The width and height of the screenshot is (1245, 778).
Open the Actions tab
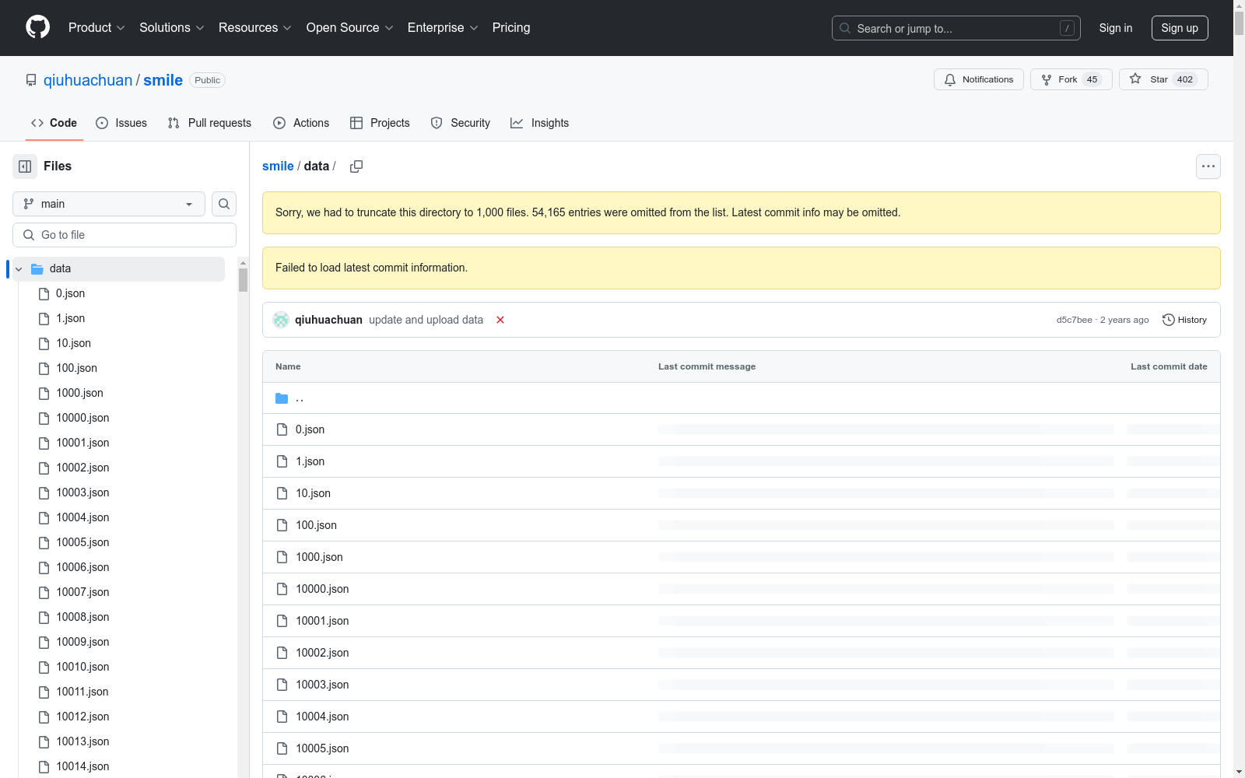pyautogui.click(x=301, y=123)
